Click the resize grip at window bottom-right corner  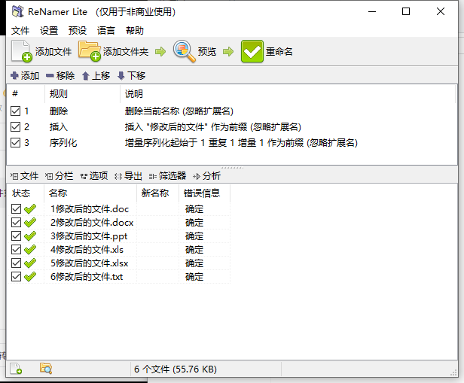[453, 372]
